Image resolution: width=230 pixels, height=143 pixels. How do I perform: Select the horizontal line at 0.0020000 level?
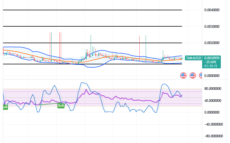pos(92,43)
